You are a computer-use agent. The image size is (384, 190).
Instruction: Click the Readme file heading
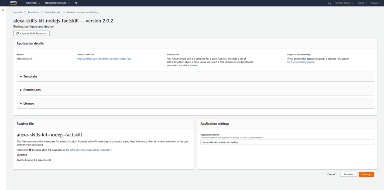click(25, 124)
